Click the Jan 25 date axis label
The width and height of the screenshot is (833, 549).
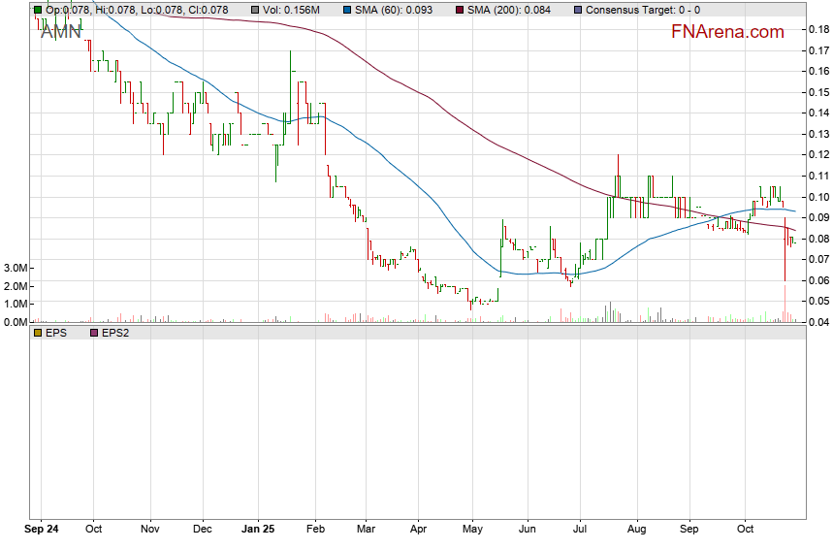pyautogui.click(x=259, y=531)
